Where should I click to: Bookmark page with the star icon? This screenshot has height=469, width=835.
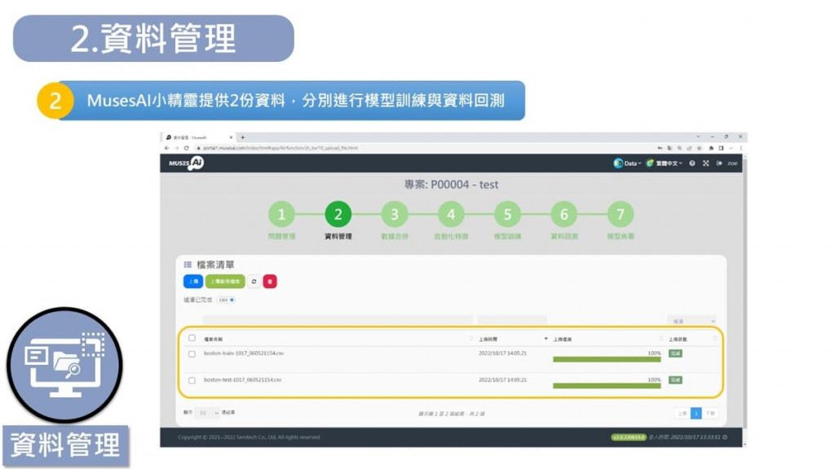(x=699, y=148)
